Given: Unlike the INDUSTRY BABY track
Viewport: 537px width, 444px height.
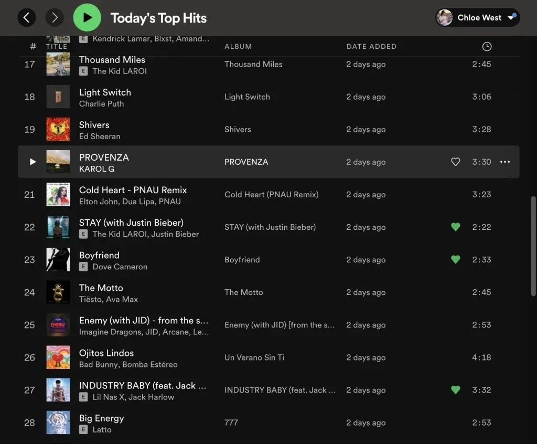Looking at the screenshot, I should [455, 390].
